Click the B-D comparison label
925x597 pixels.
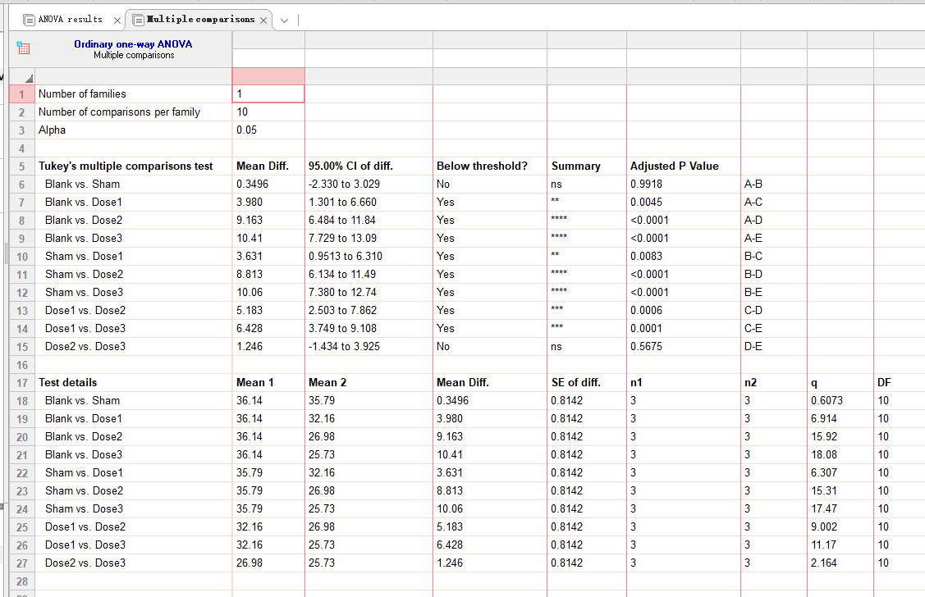(x=753, y=274)
